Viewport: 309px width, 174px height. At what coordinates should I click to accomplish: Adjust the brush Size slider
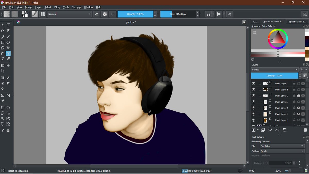[178, 14]
